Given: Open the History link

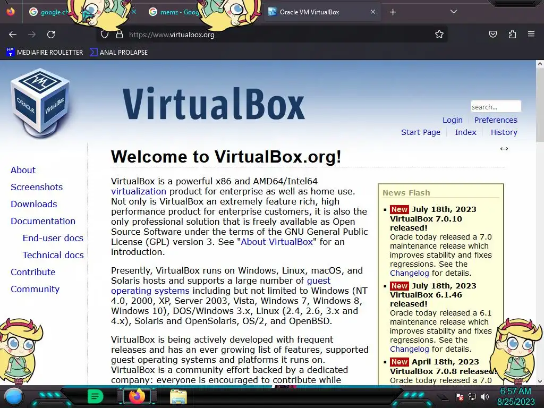Looking at the screenshot, I should (x=504, y=132).
